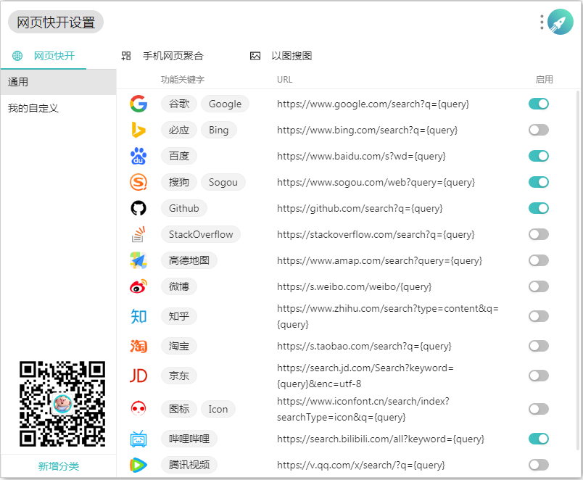The height and width of the screenshot is (480, 583).
Task: Click the Google keyword tag
Action: click(x=225, y=104)
